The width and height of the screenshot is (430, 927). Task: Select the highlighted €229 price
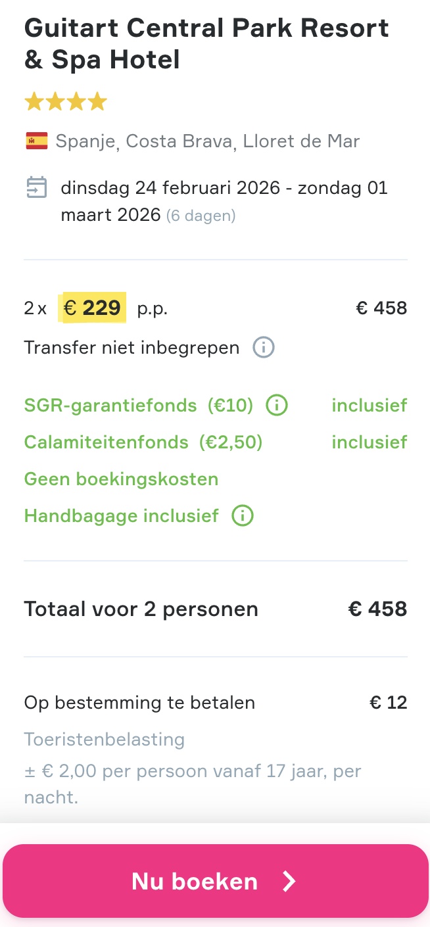coord(92,307)
